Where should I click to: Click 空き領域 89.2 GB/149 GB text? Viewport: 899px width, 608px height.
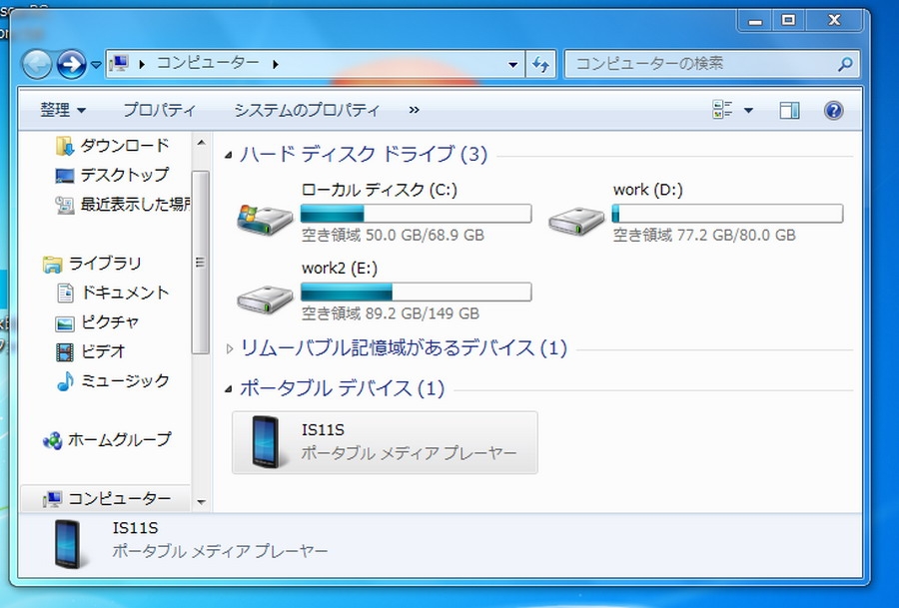tap(391, 313)
